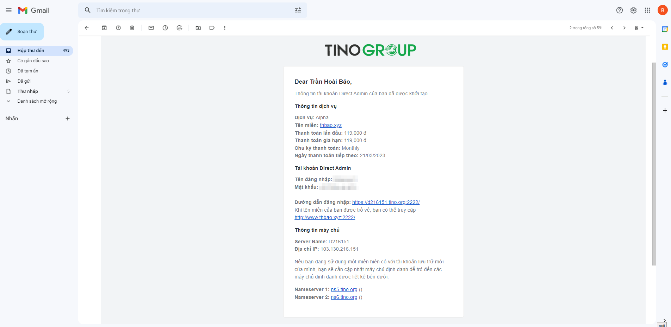Open Google apps grid
Image resolution: width=671 pixels, height=327 pixels.
pyautogui.click(x=647, y=10)
